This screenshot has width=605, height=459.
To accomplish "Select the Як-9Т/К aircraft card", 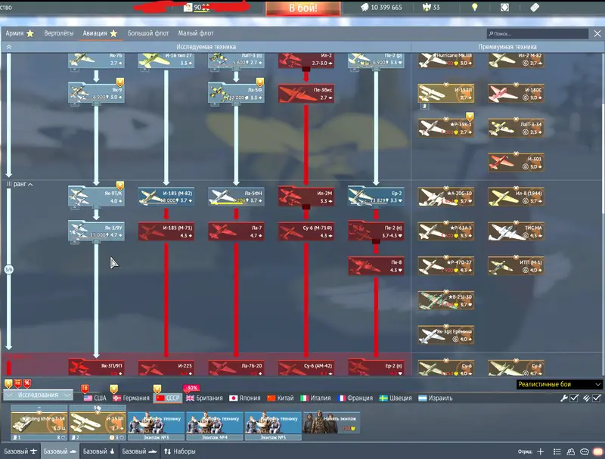I will (96, 197).
